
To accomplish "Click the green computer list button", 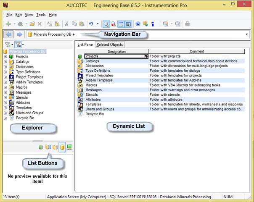I will coord(69,147).
